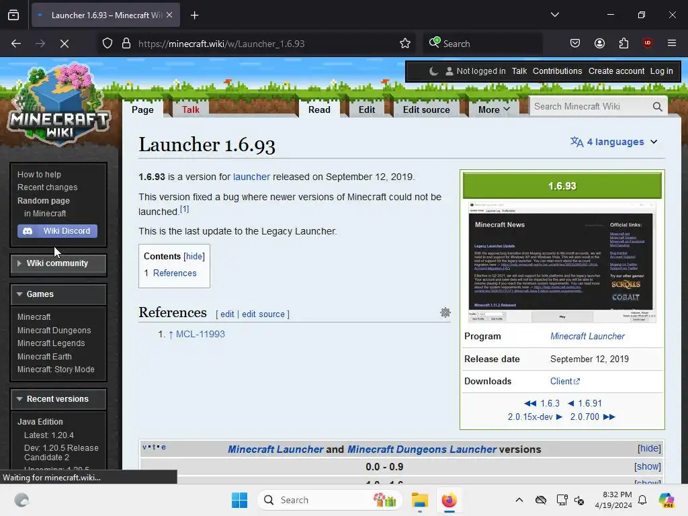Viewport: 688px width, 516px height.
Task: Toggle dark mode moon icon
Action: coord(433,71)
